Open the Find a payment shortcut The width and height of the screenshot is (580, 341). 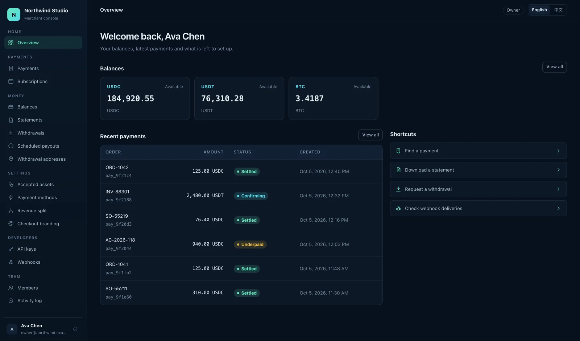click(x=478, y=151)
